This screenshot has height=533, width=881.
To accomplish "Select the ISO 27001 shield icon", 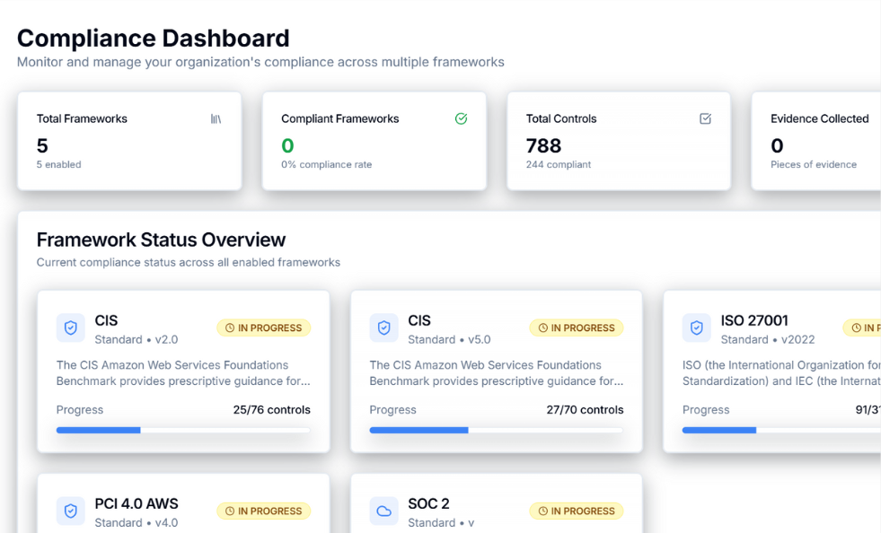I will 696,328.
